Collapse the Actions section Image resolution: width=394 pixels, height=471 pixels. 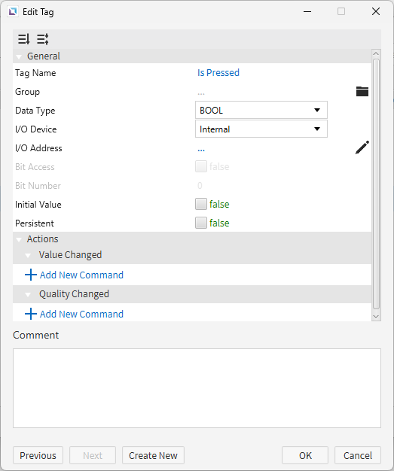20,239
